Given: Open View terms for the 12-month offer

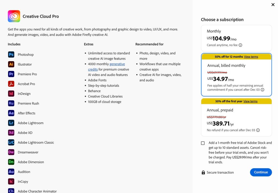Looking at the screenshot, I should 251,57.
